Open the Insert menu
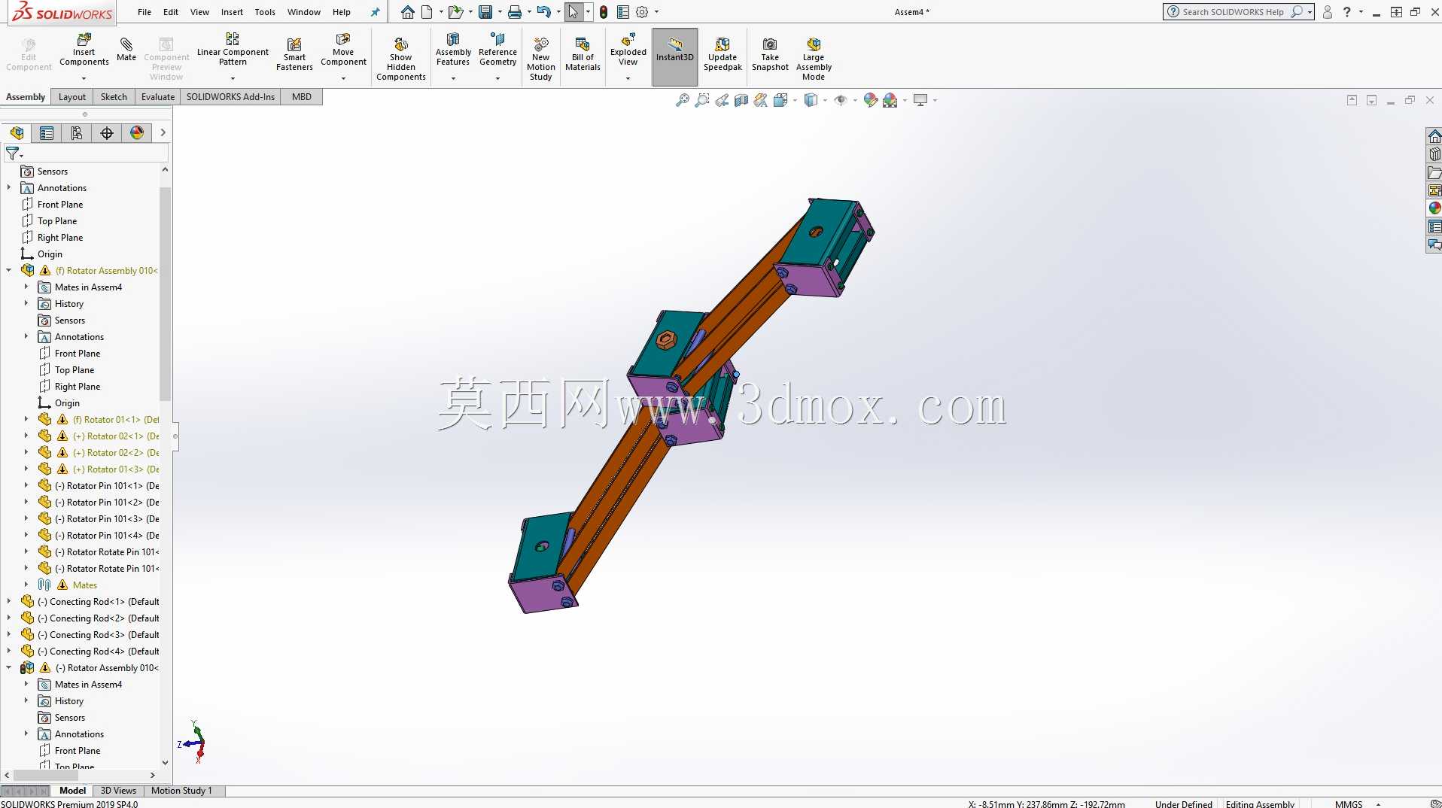The height and width of the screenshot is (808, 1442). [232, 12]
